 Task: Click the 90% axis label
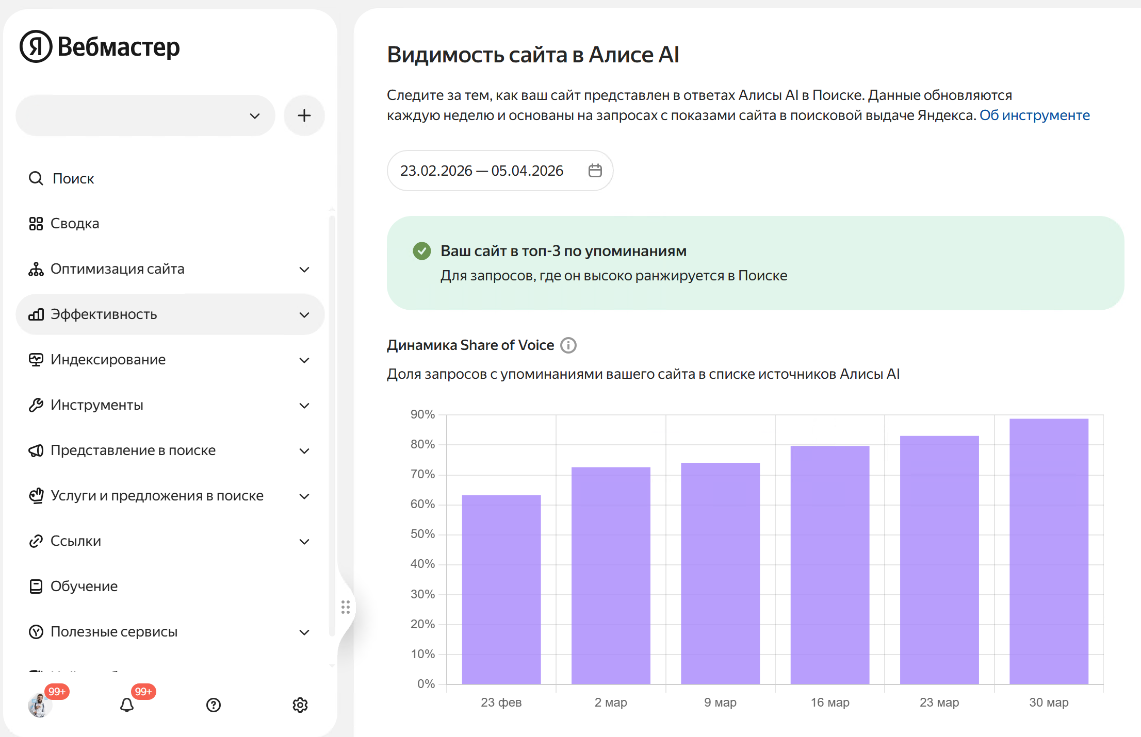[422, 414]
